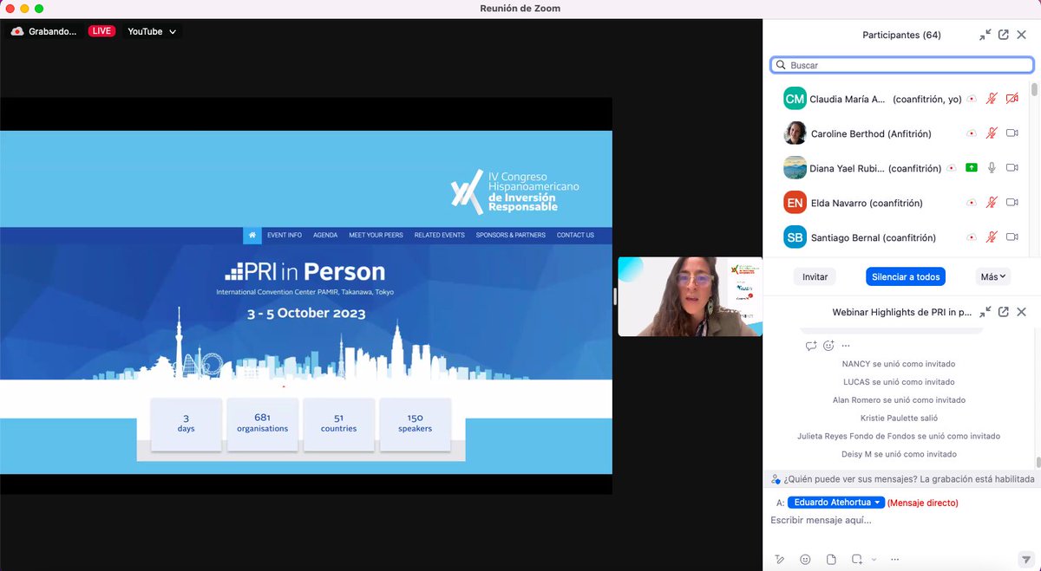Select Elda Navarro's EN avatar
The image size is (1041, 571).
(x=795, y=203)
